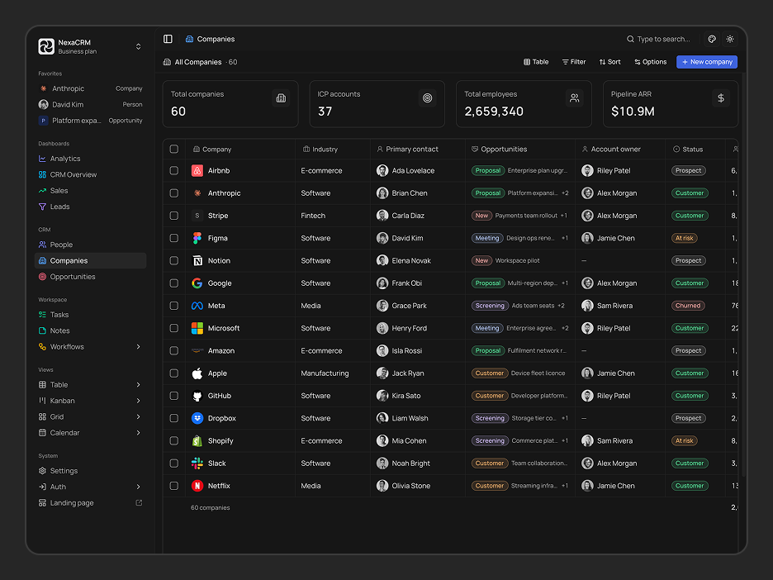The height and width of the screenshot is (580, 773).
Task: Expand the Table view chevron
Action: (139, 385)
